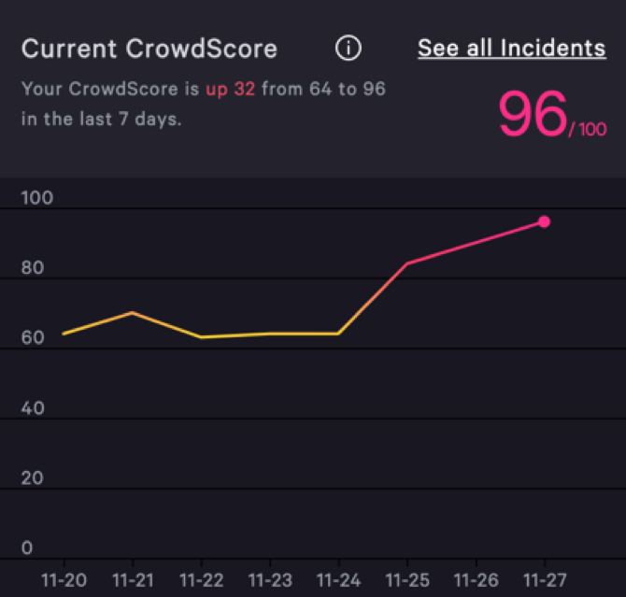Click the 11-23 axis label

(x=269, y=580)
